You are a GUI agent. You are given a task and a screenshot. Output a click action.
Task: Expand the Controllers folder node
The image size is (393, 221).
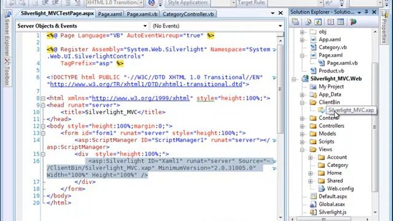(302, 126)
